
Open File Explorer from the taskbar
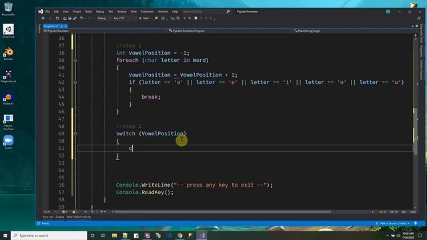coord(114,235)
